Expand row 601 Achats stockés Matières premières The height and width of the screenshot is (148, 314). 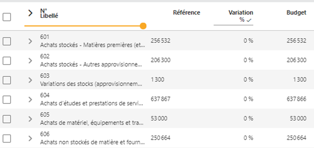point(30,41)
